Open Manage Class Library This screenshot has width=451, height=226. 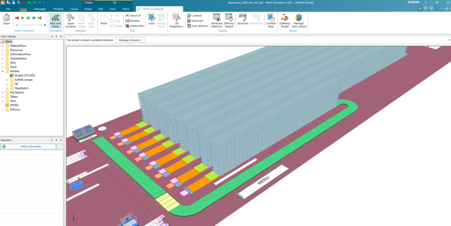[x=299, y=20]
